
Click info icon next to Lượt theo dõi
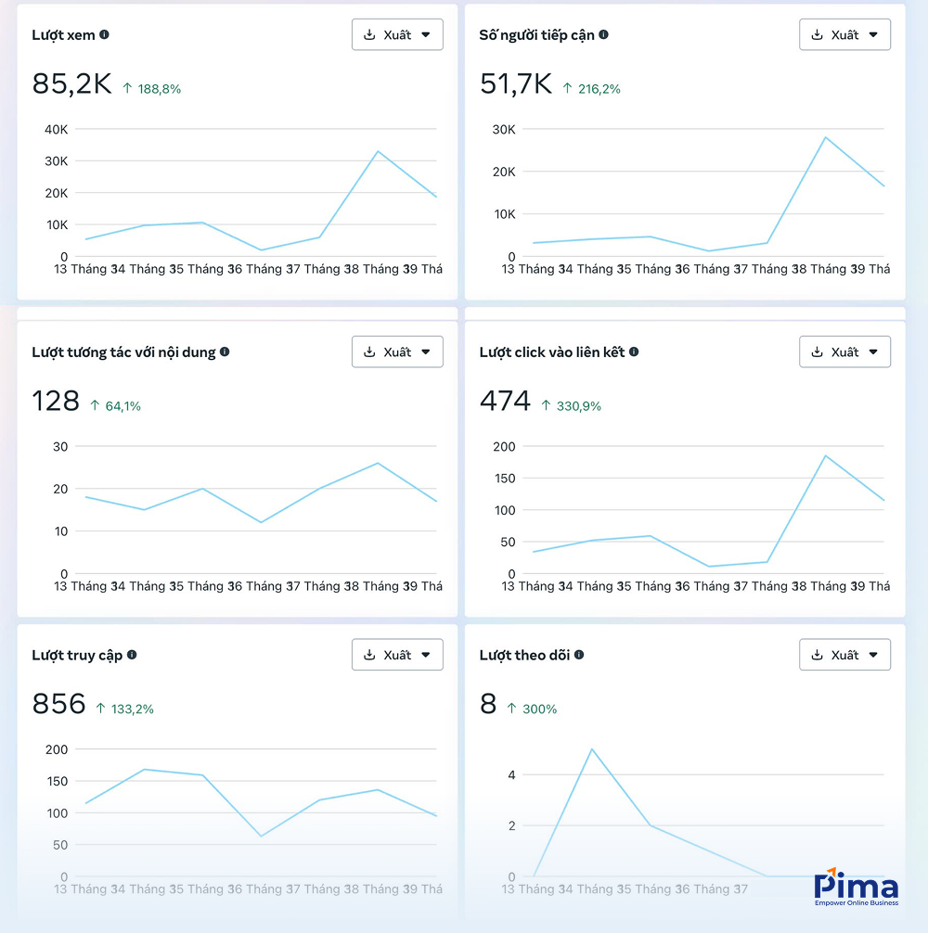pos(579,655)
